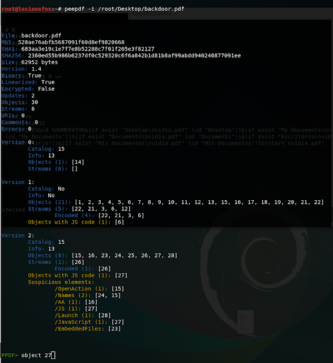Screen dimensions: 333x363
Task: Click the faint terminal window maximize button
Action: point(318,14)
